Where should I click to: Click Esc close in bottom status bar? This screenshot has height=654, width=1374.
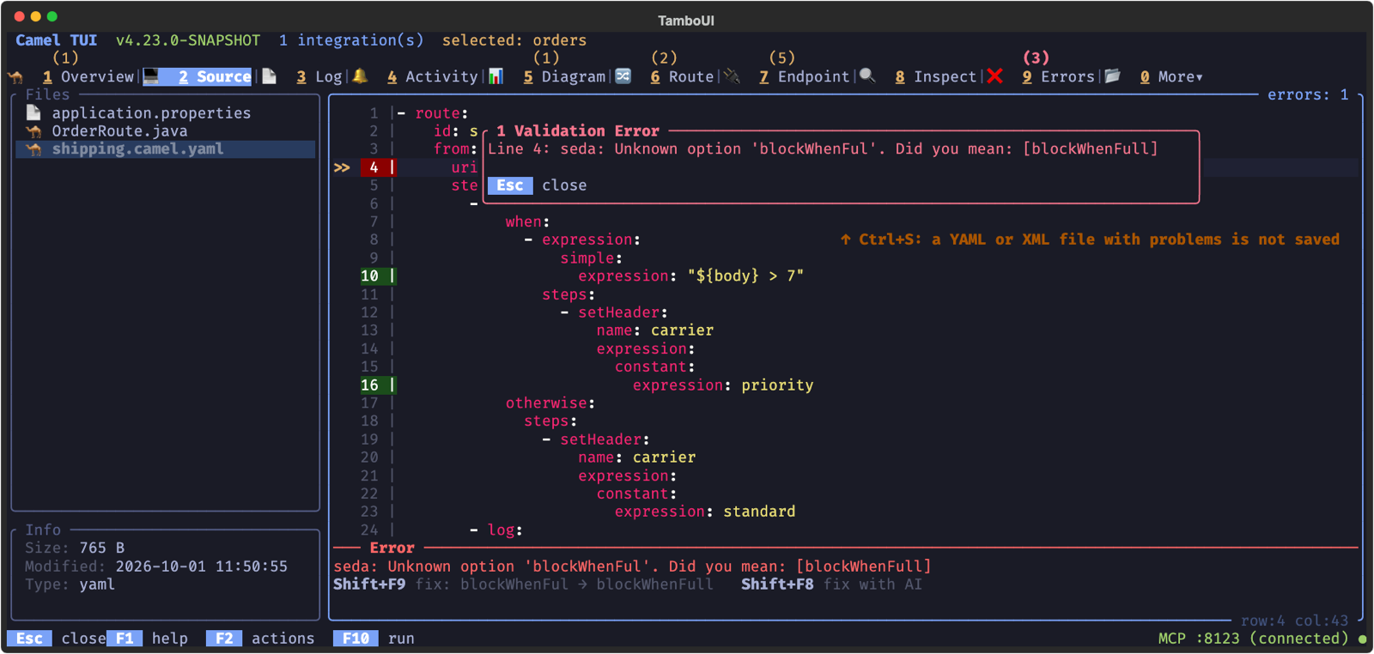(x=57, y=639)
